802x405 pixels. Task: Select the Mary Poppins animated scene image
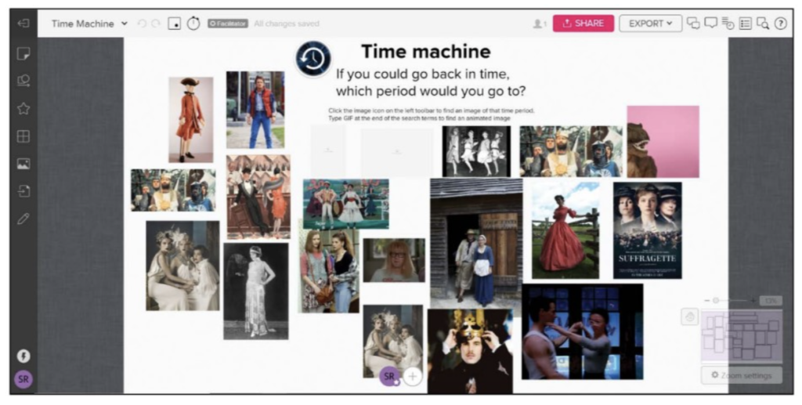pyautogui.click(x=345, y=204)
